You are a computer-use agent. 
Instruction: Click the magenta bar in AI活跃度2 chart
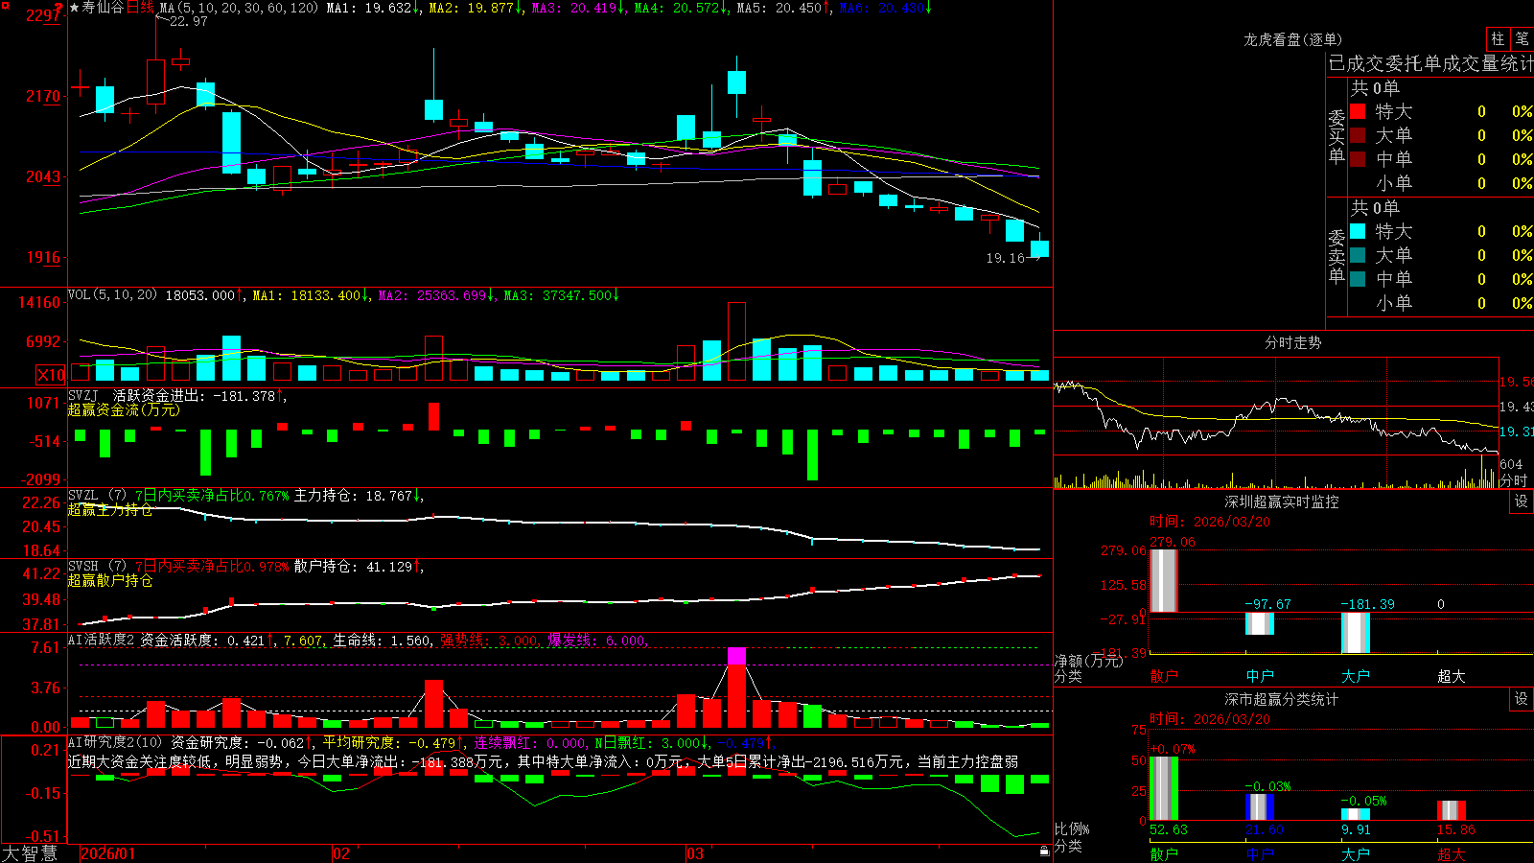tap(736, 656)
